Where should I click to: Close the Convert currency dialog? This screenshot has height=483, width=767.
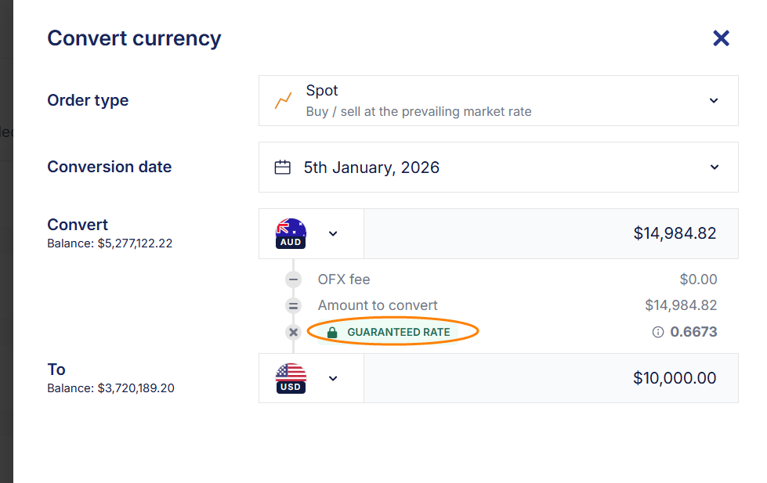[721, 38]
